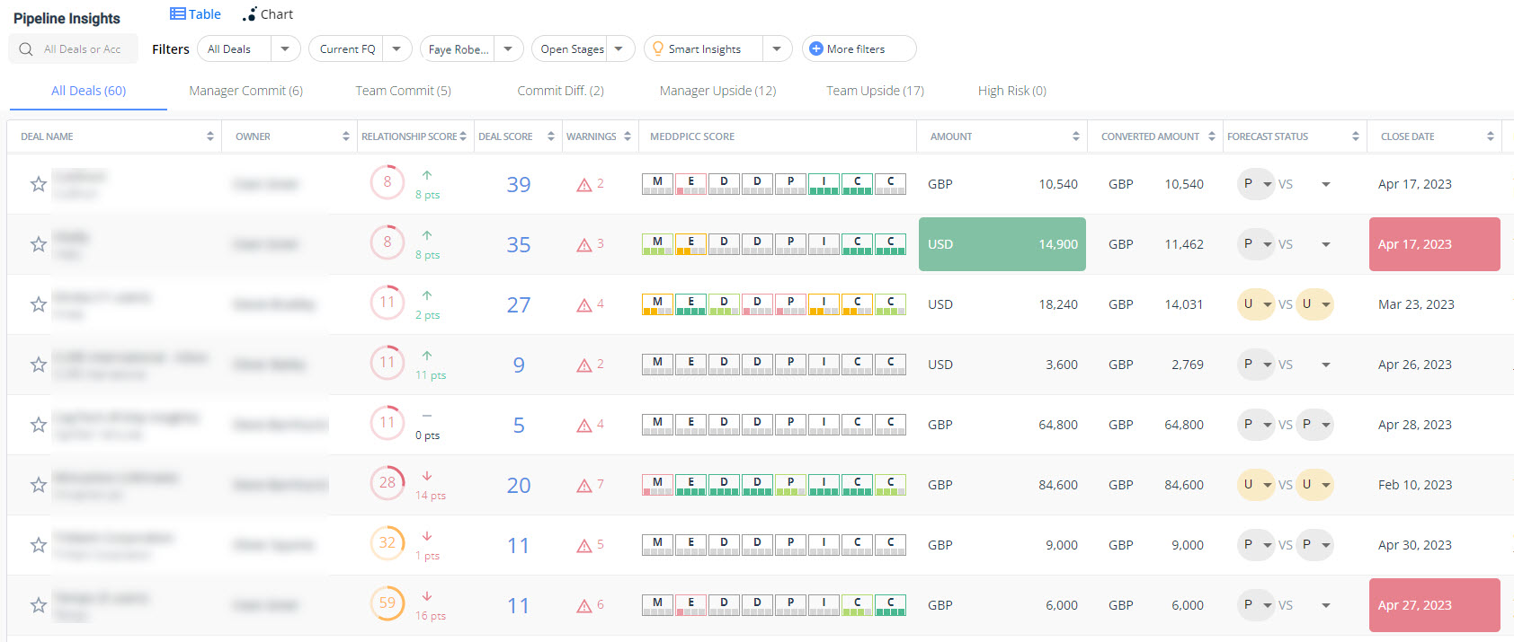Select the Manager Upside (12) tab
Viewport: 1514px width, 642px height.
point(717,91)
